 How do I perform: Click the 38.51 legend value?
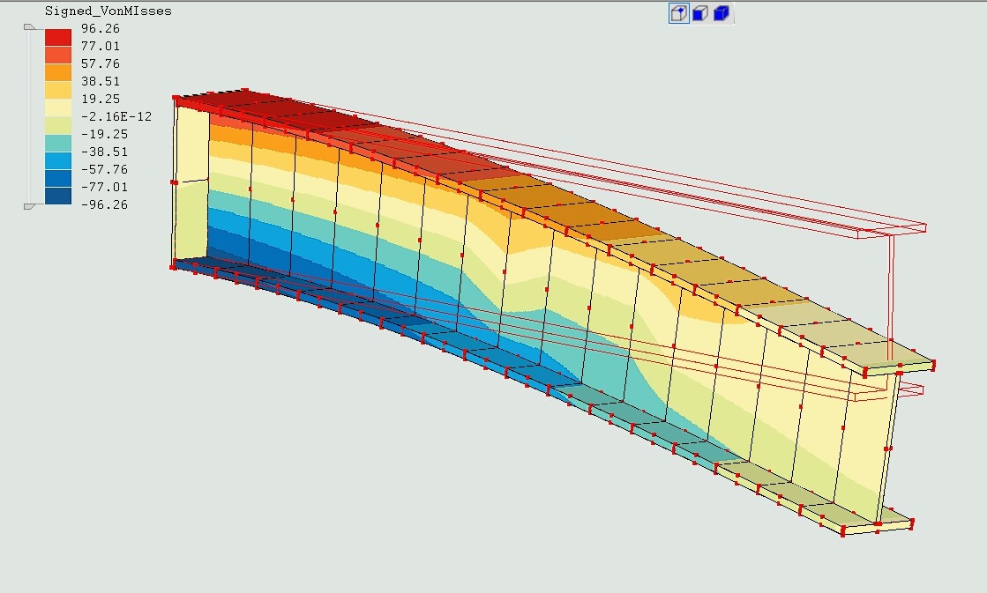pyautogui.click(x=100, y=81)
